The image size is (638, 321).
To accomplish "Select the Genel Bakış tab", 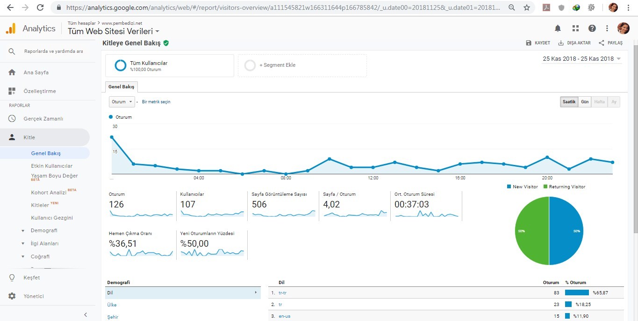I will click(122, 87).
